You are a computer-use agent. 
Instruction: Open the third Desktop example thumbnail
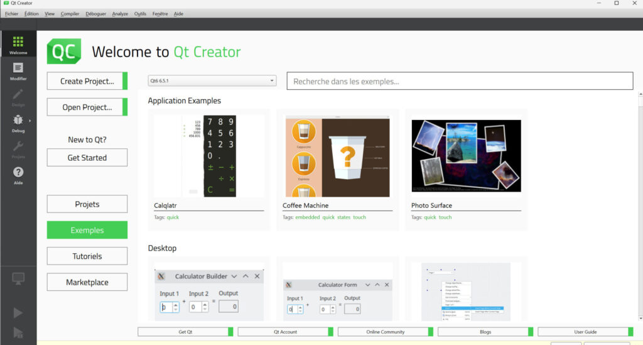coord(467,292)
